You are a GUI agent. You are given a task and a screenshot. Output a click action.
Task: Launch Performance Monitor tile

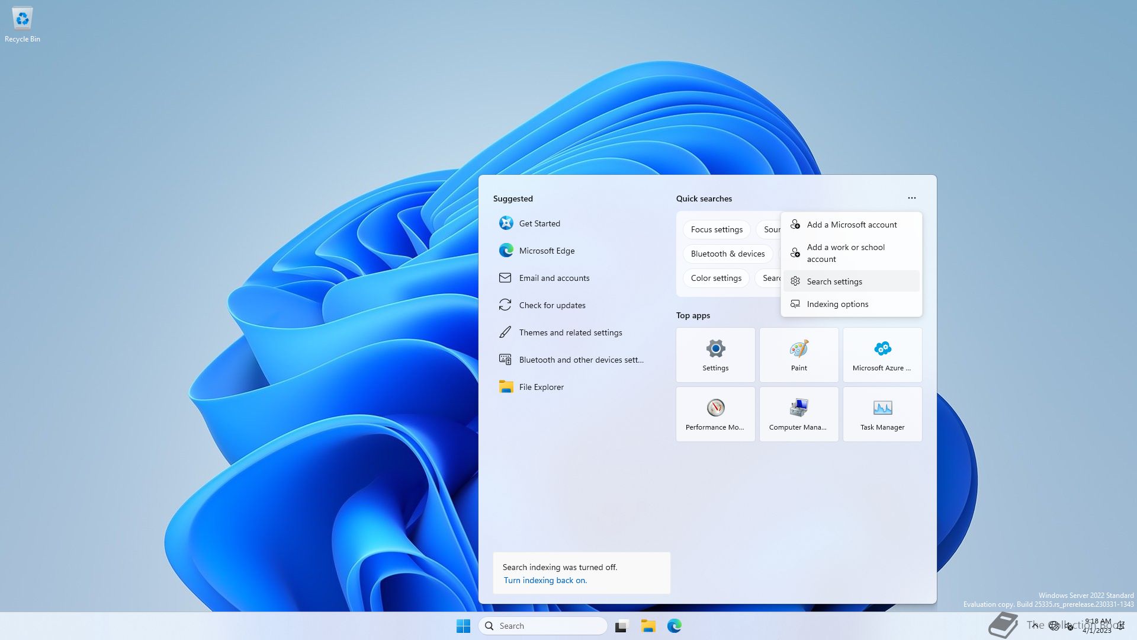coord(715,414)
